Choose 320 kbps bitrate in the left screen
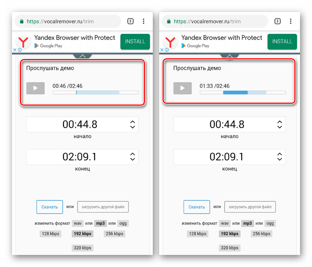This screenshot has height=267, width=312. [x=82, y=248]
